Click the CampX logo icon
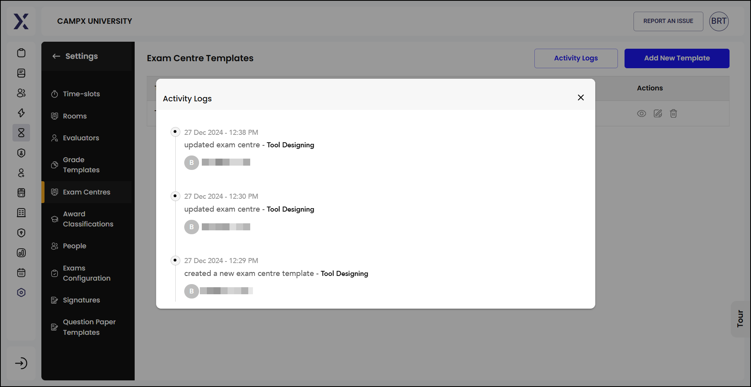The height and width of the screenshot is (387, 751). coord(21,21)
